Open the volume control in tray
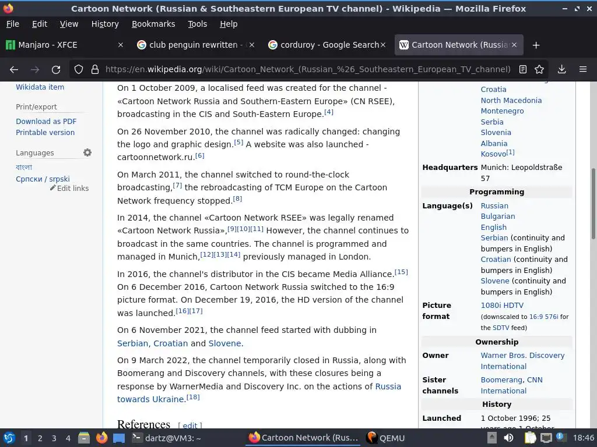The image size is (597, 447). click(x=508, y=438)
